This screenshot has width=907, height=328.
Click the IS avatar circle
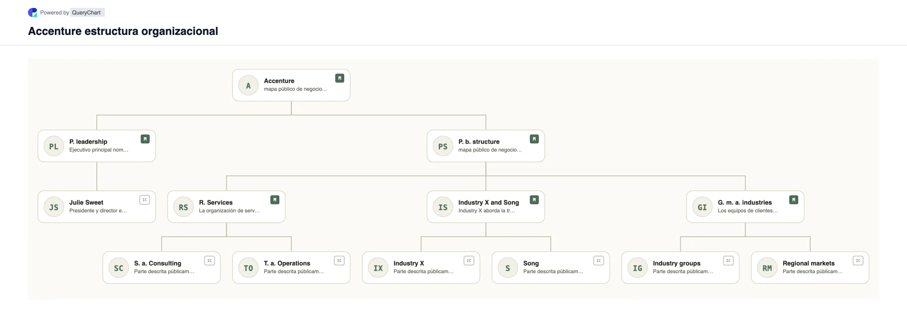pyautogui.click(x=443, y=207)
